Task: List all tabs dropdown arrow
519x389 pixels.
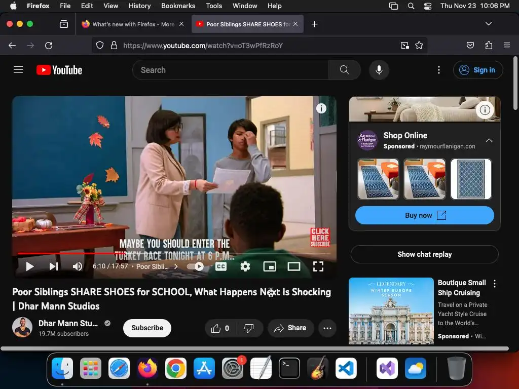Action: (488, 24)
